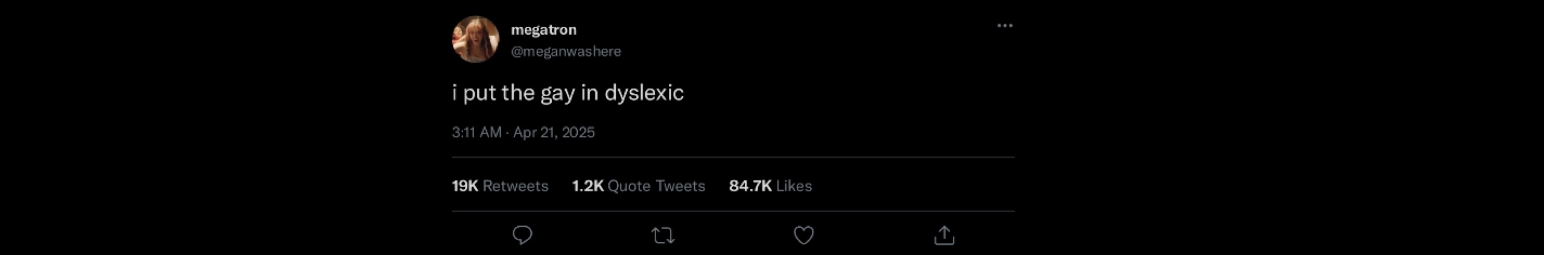This screenshot has height=255, width=1544.
Task: Click the word "dyslexic" in the tweet
Action: point(644,93)
